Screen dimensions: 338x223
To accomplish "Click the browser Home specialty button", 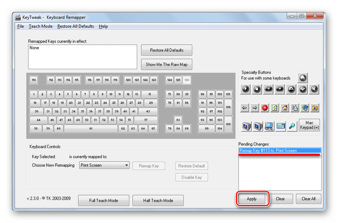I will [285, 108].
